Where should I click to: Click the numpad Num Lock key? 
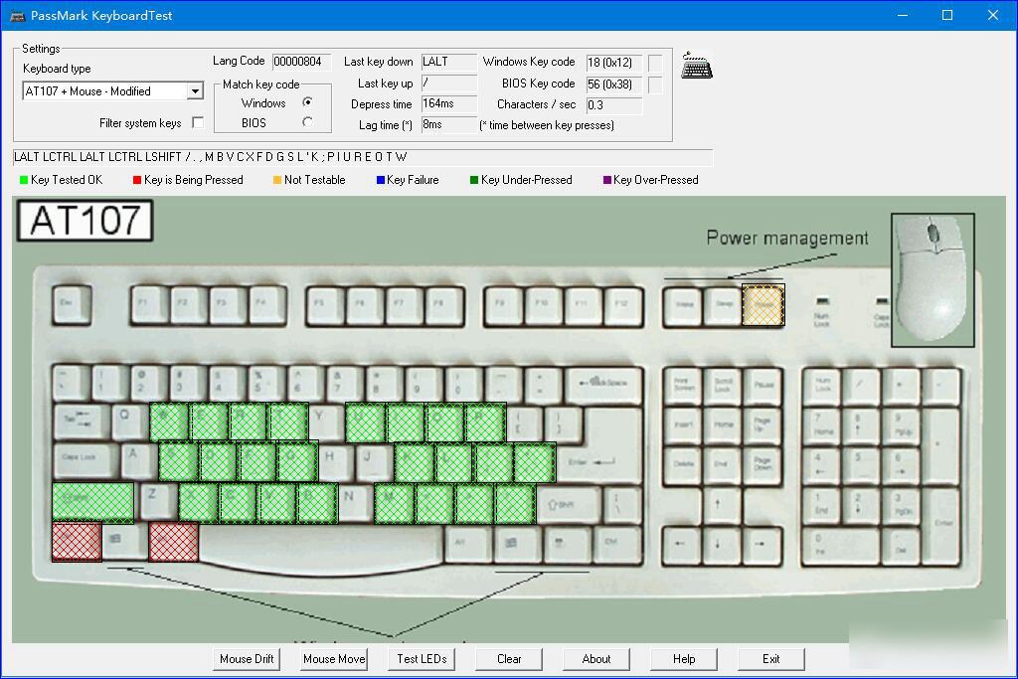822,386
